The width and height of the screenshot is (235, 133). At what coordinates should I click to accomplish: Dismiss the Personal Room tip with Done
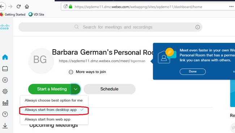[193, 72]
